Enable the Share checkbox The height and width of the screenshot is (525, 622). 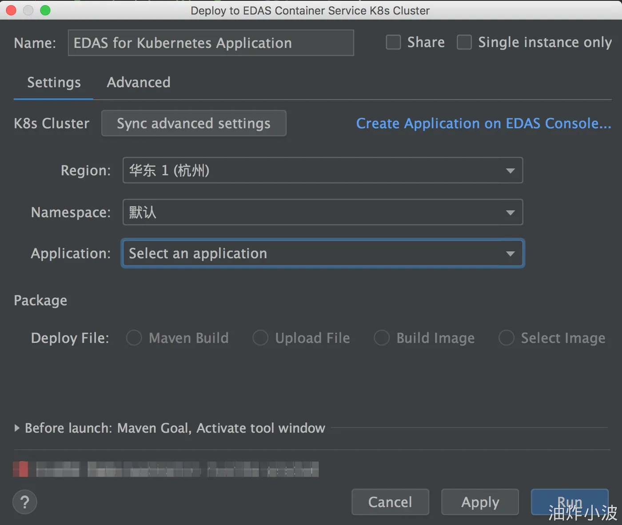point(393,42)
